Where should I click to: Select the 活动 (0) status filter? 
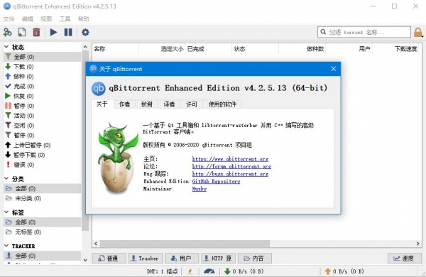point(42,116)
